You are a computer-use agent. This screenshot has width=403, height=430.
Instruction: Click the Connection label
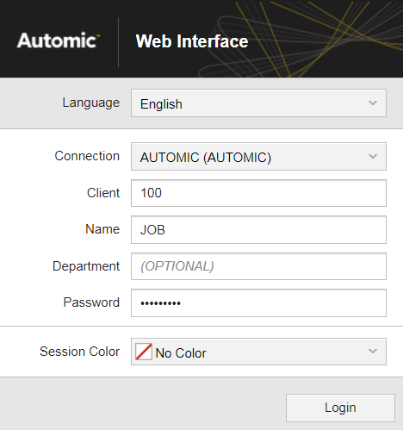[87, 156]
